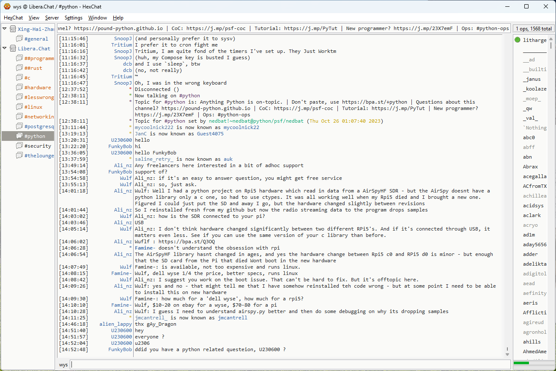
Task: Focus the message input box
Action: tap(290, 365)
